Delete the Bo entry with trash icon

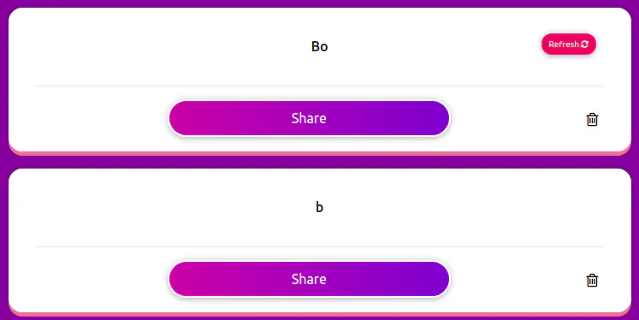point(592,120)
